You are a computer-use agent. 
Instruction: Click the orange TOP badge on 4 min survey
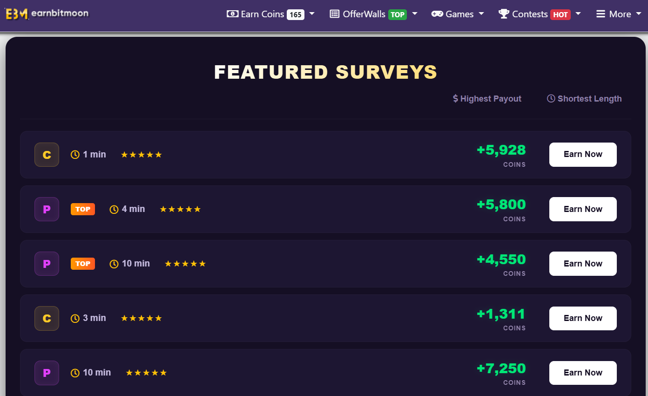[83, 209]
